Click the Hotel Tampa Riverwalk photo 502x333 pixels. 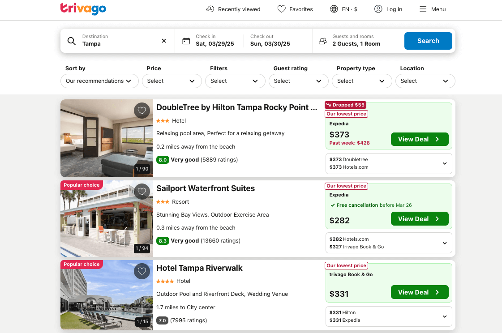click(106, 295)
